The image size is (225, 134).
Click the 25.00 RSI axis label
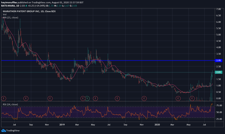tap(219, 119)
